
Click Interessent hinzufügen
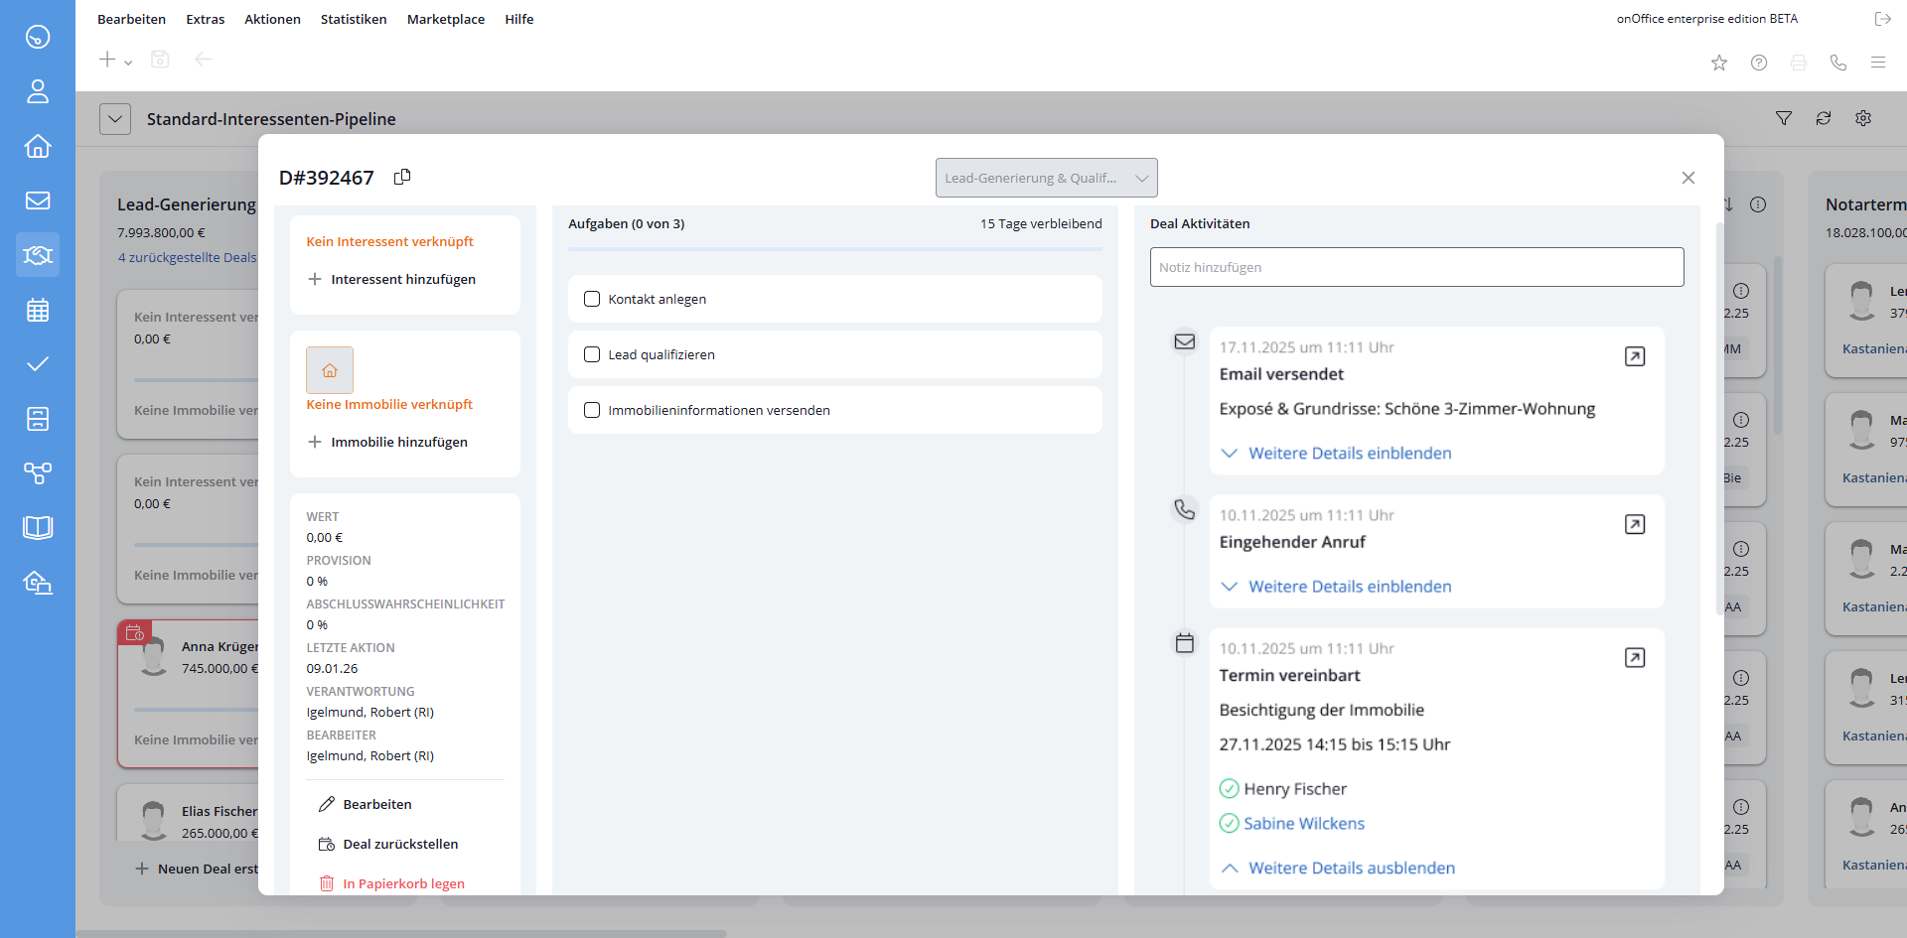pos(402,279)
